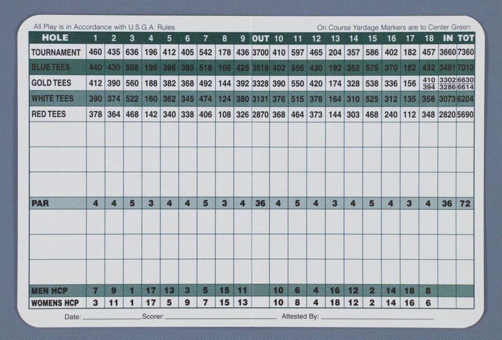This screenshot has height=340, width=502.
Task: Click the IN column header
Action: pyautogui.click(x=448, y=38)
